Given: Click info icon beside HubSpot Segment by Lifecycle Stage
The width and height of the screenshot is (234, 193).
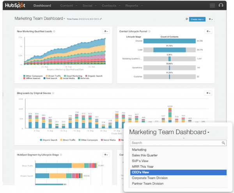Looking at the screenshot, I should pos(61,155).
